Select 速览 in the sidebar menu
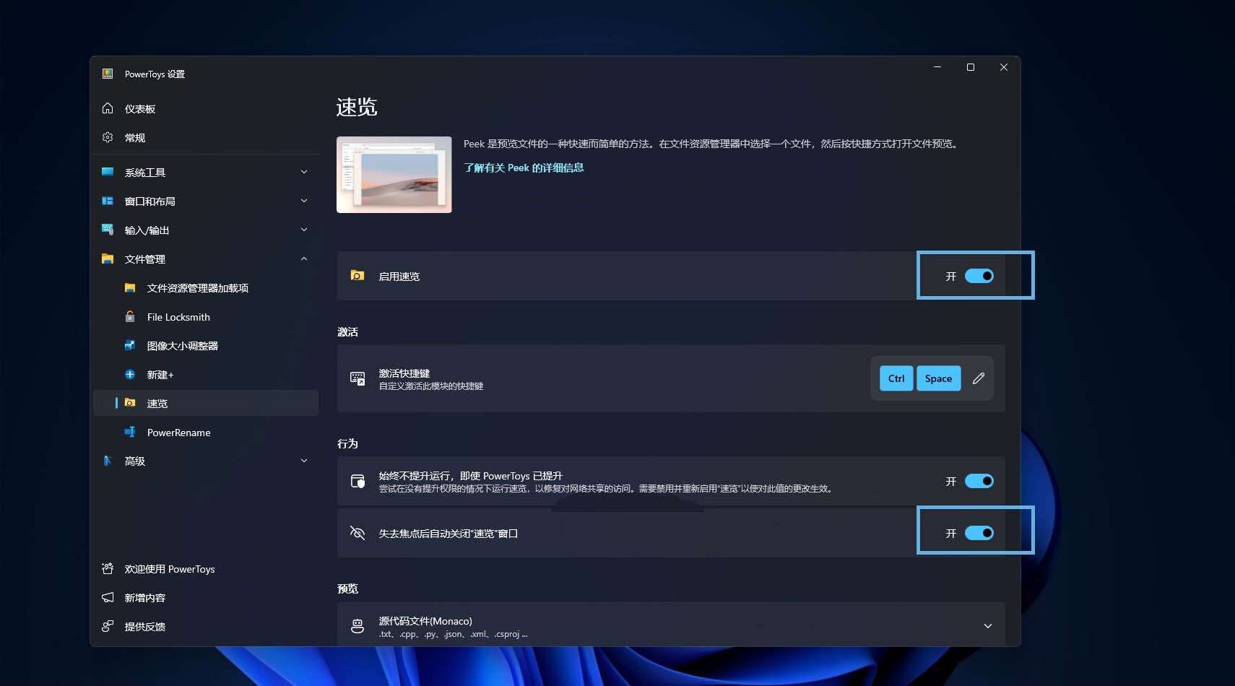Image resolution: width=1235 pixels, height=686 pixels. pyautogui.click(x=157, y=403)
